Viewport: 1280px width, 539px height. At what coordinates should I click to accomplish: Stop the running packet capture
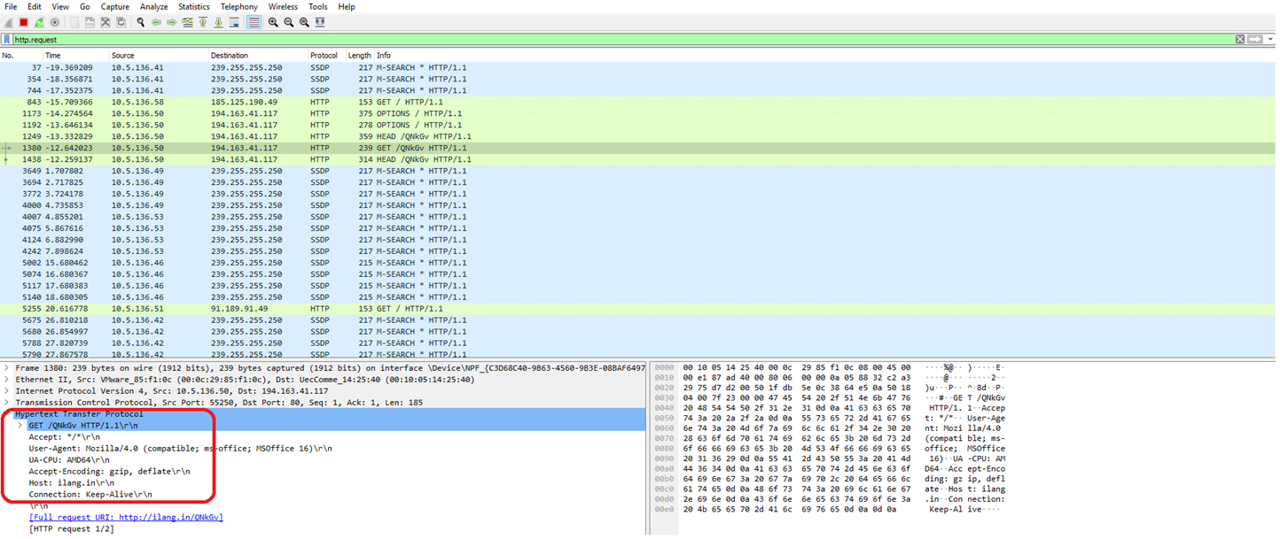24,22
